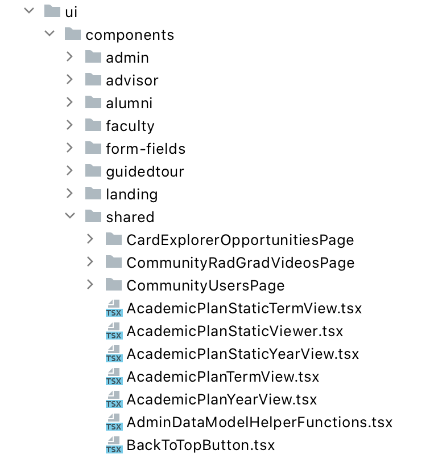Collapse the shared folder

pos(70,216)
